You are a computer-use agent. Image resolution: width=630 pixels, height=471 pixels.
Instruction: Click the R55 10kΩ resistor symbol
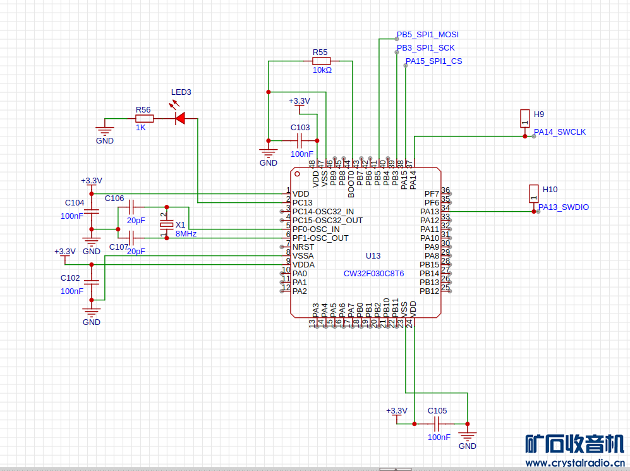pos(321,61)
